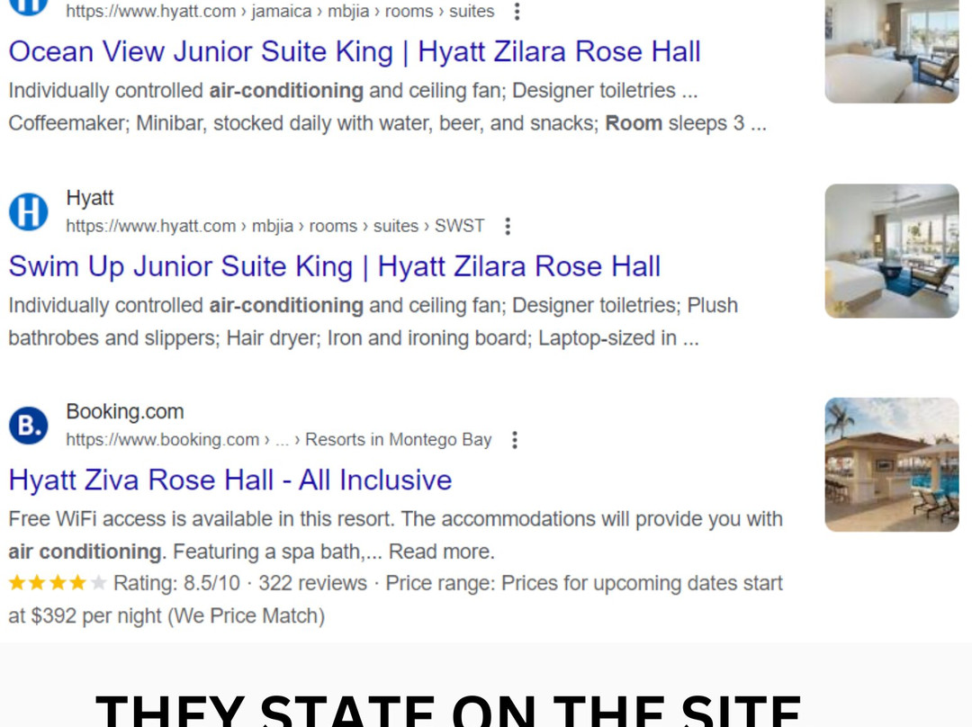Open the Swim Up Junior Suite King link
This screenshot has height=727, width=972.
pyautogui.click(x=335, y=265)
